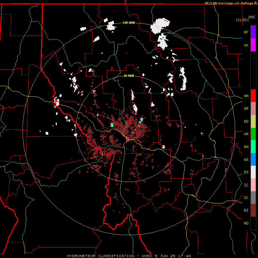Image resolution: width=258 pixels, height=258 pixels.
Task: Click the 'UK' legend label
Action: coord(246,45)
